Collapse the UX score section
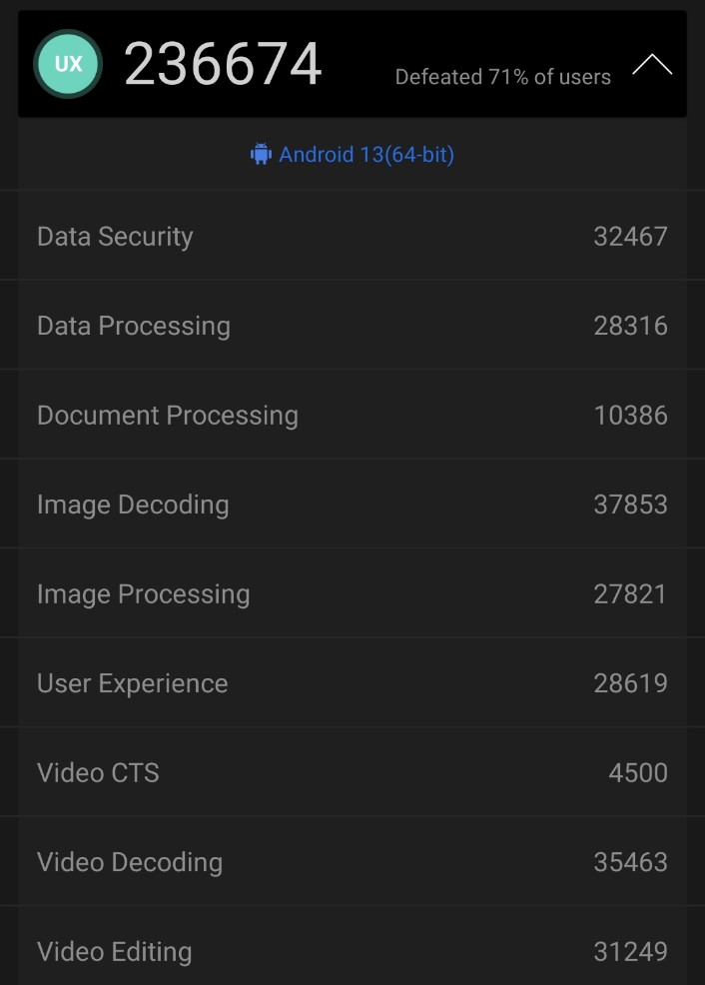This screenshot has width=705, height=985. [x=651, y=66]
